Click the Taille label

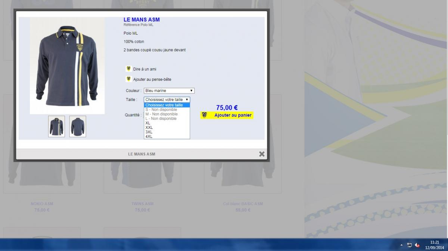coord(131,100)
